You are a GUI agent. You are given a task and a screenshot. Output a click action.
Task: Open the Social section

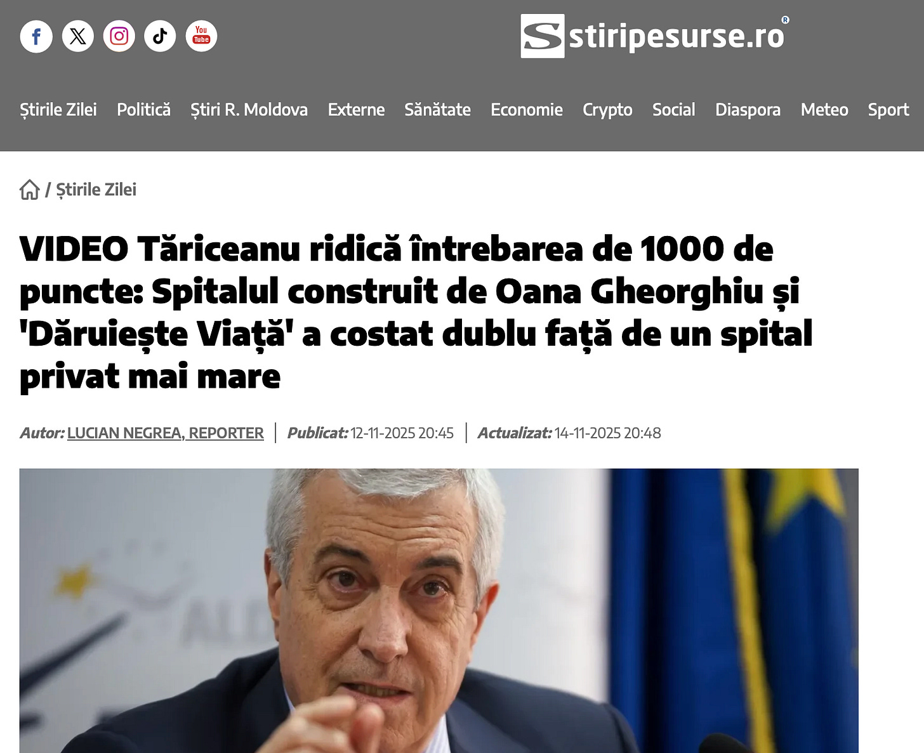click(674, 110)
